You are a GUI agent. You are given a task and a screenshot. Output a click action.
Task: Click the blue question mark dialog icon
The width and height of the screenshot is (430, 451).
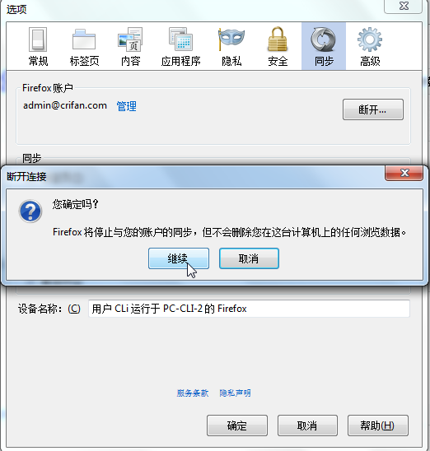30,212
